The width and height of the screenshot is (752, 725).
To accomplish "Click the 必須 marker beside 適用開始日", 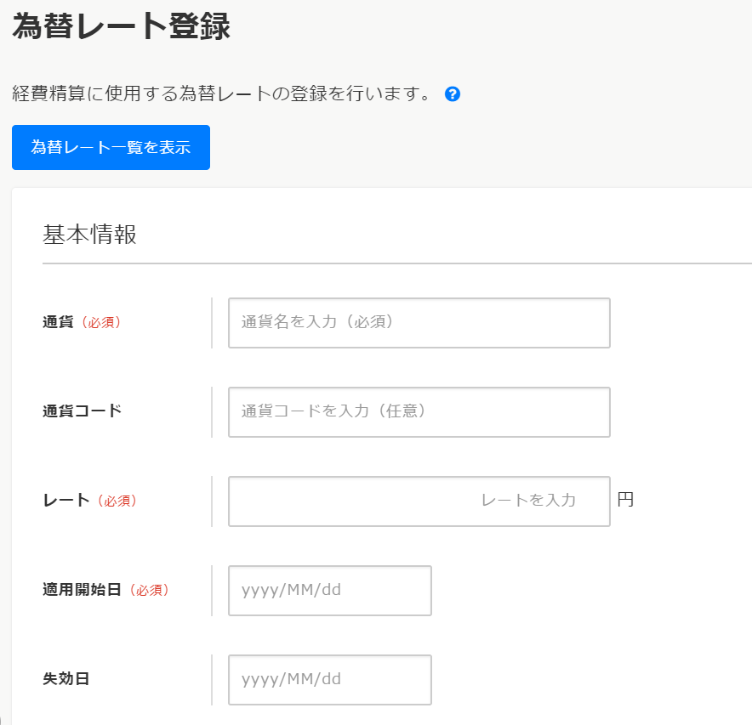I will click(x=150, y=590).
